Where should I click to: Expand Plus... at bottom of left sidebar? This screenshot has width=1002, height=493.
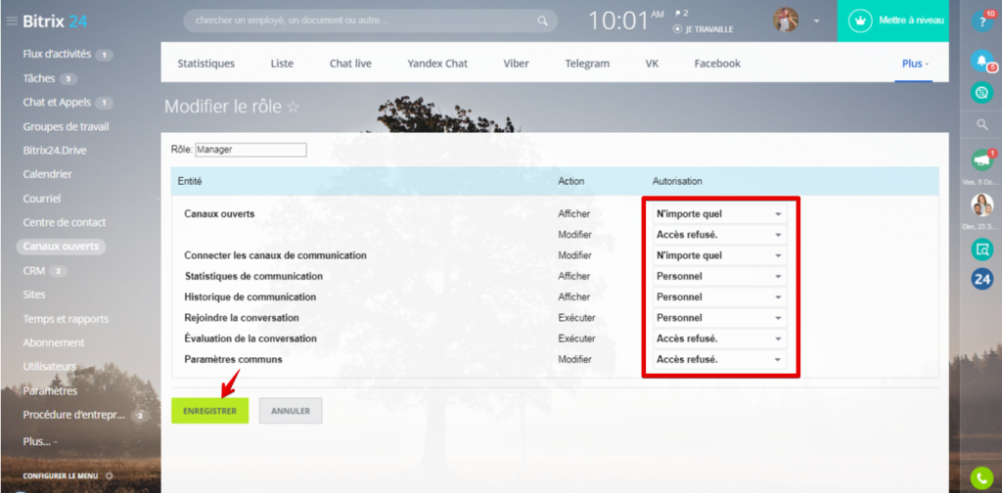point(40,441)
